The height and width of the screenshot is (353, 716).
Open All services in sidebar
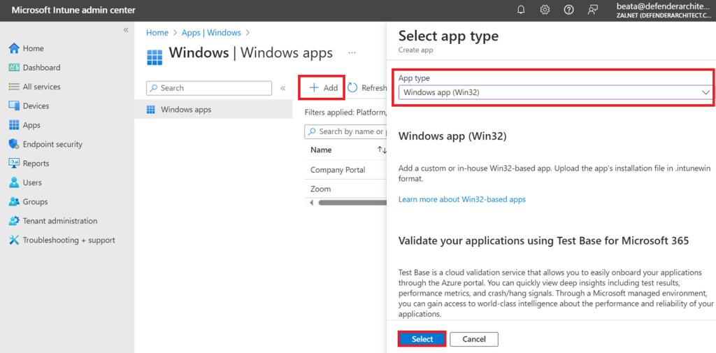point(41,87)
